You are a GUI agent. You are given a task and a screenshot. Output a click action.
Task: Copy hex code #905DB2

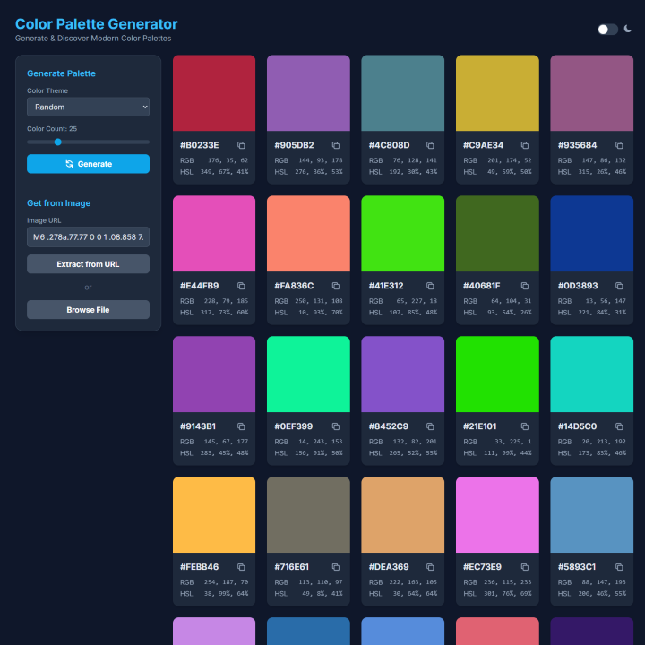point(336,145)
